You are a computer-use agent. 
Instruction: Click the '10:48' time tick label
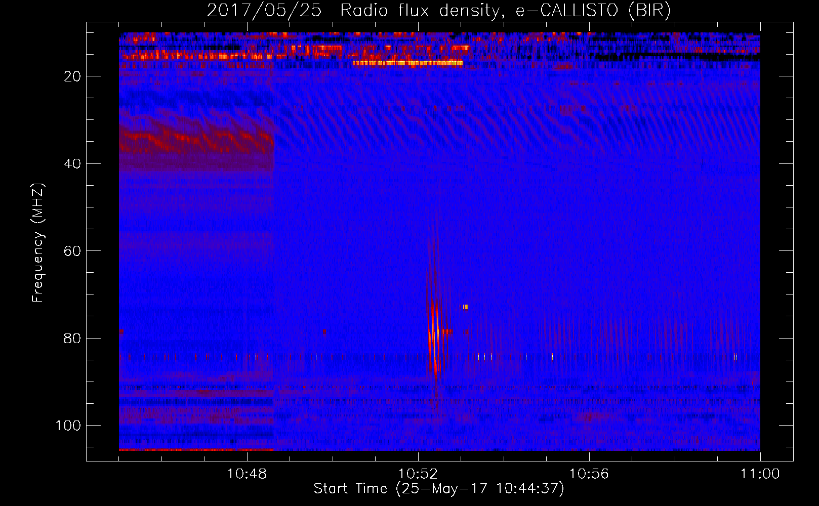[x=247, y=474]
